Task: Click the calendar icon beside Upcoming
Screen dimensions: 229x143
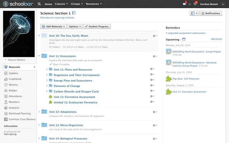Action: tap(184, 39)
